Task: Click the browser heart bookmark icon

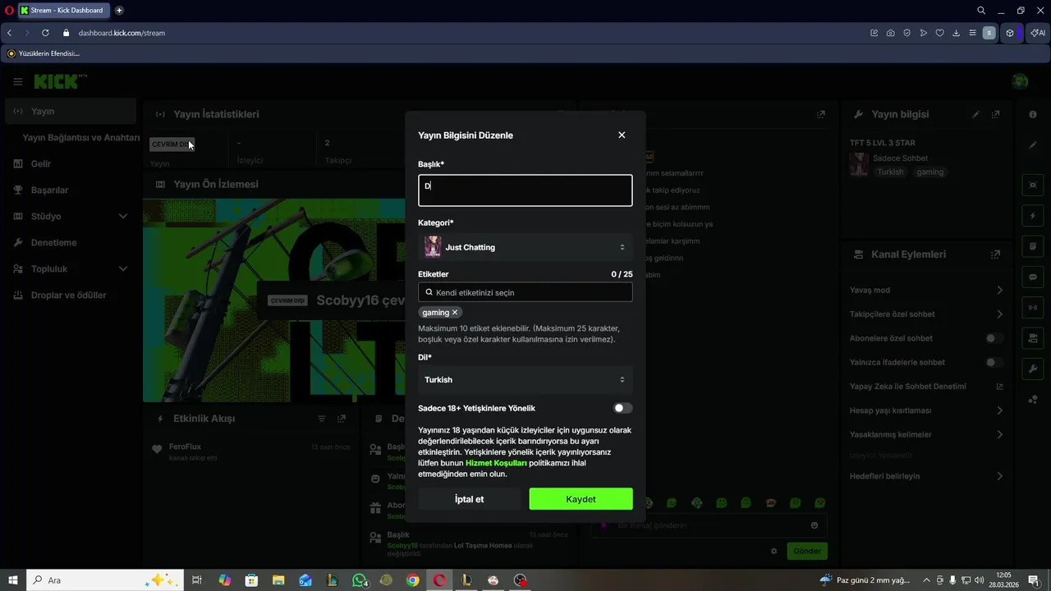Action: point(939,33)
